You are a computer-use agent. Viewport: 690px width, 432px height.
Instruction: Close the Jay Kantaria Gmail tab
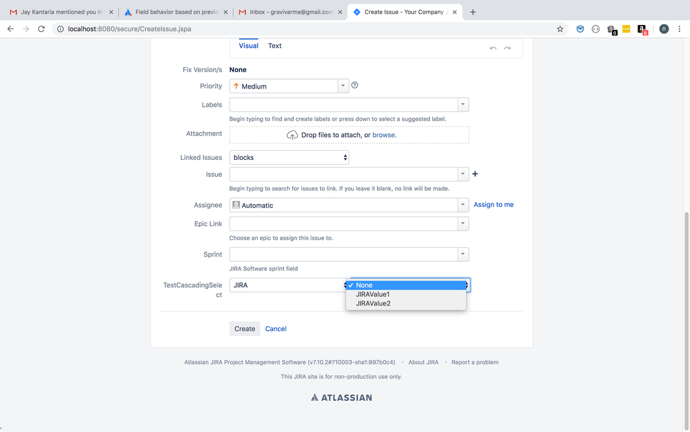[x=111, y=12]
